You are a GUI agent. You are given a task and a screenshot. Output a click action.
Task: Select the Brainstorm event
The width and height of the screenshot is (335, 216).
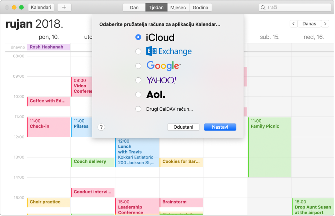click(181, 203)
